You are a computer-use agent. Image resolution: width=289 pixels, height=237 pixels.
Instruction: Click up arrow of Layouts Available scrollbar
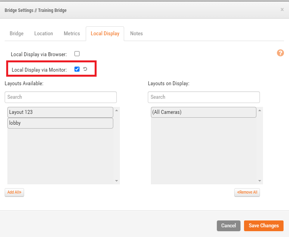116,110
